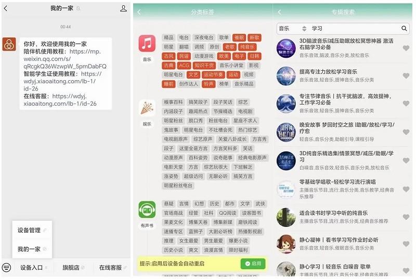Screen dimensions: 416x279
Task: Open the 晚安故事 album cover
Action: [x=286, y=132]
